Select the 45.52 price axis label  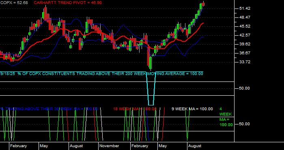point(245,26)
